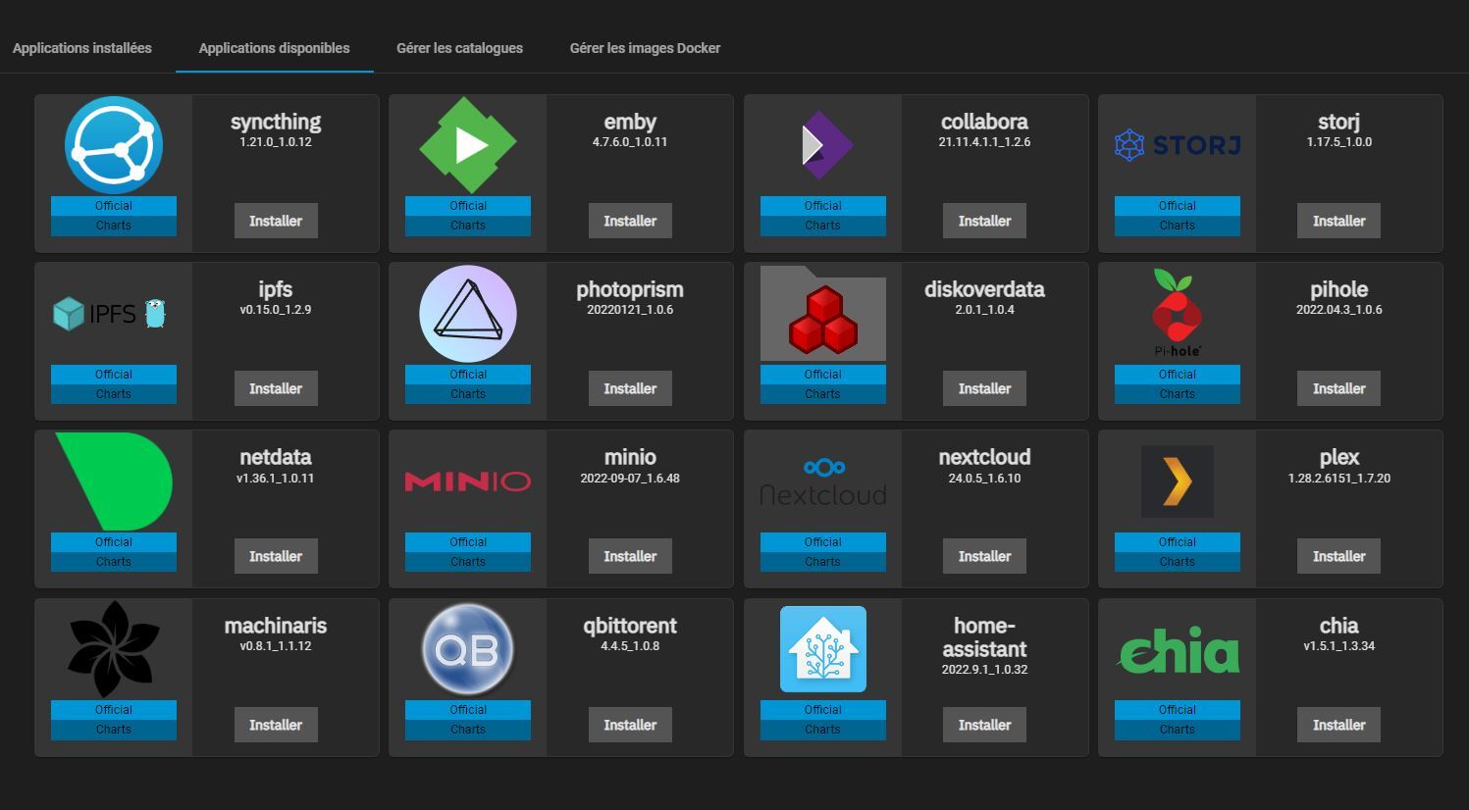Image resolution: width=1469 pixels, height=810 pixels.
Task: Click the Charts label on the ipfs card
Action: coord(114,394)
